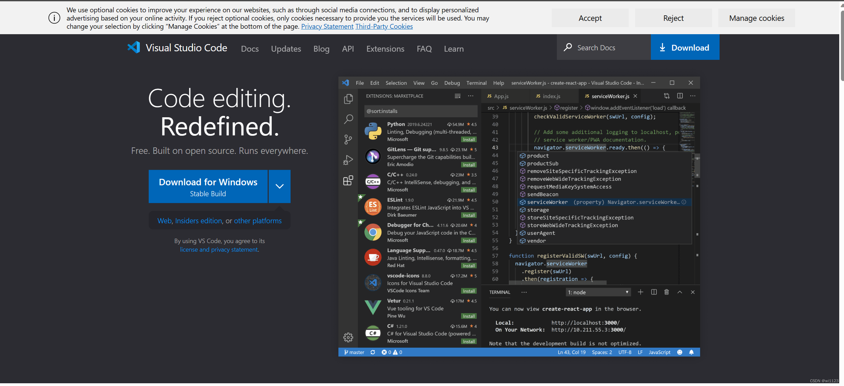Open Extensions icon in activity bar
844x386 pixels.
pyautogui.click(x=348, y=181)
